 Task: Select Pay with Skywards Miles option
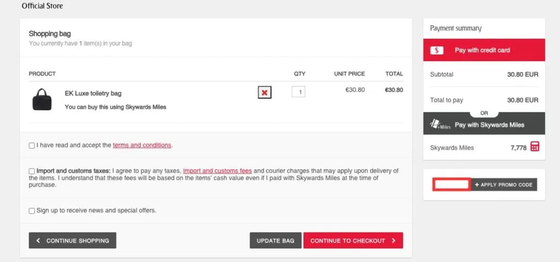tap(489, 125)
